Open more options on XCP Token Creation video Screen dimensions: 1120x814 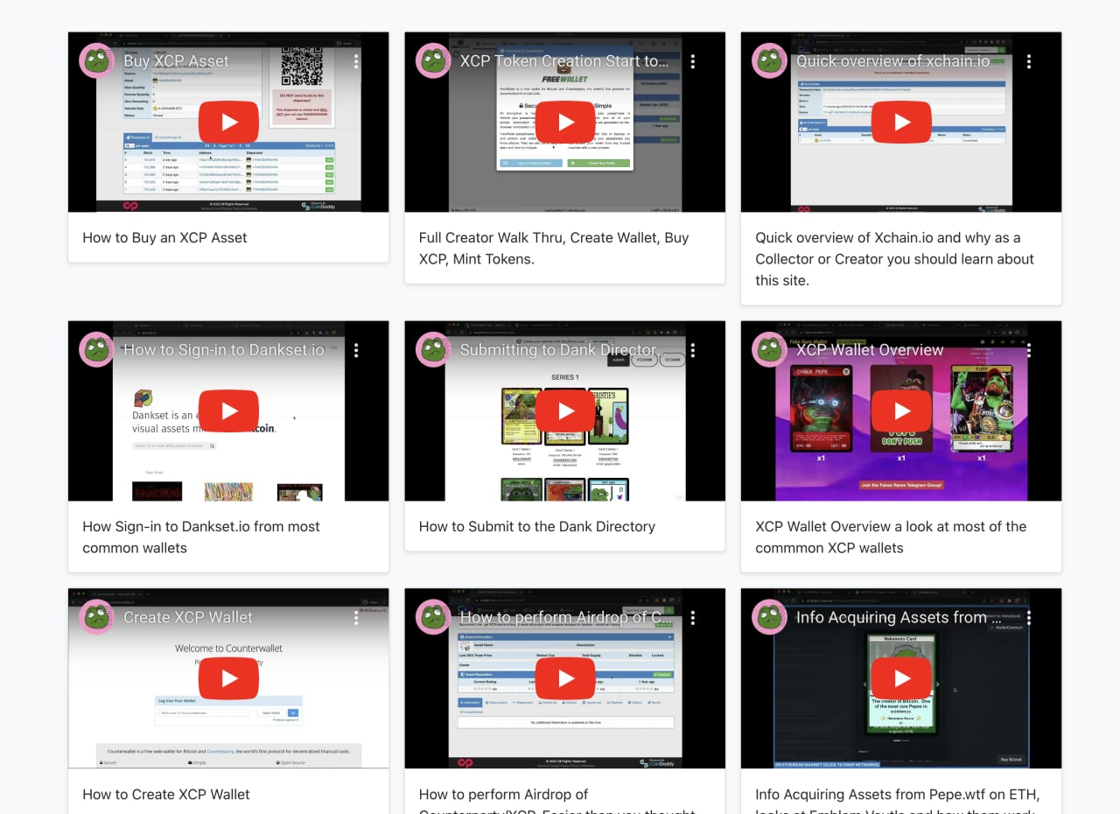(x=693, y=61)
